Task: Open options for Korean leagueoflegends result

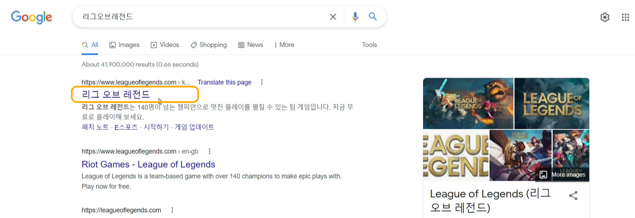Action: coord(262,82)
